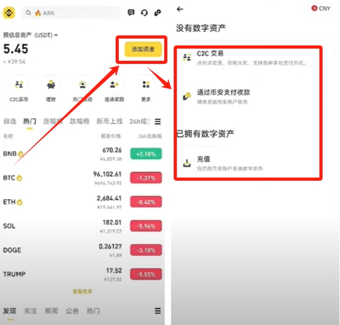
Task: Open the 更多 grid icon
Action: click(x=146, y=85)
